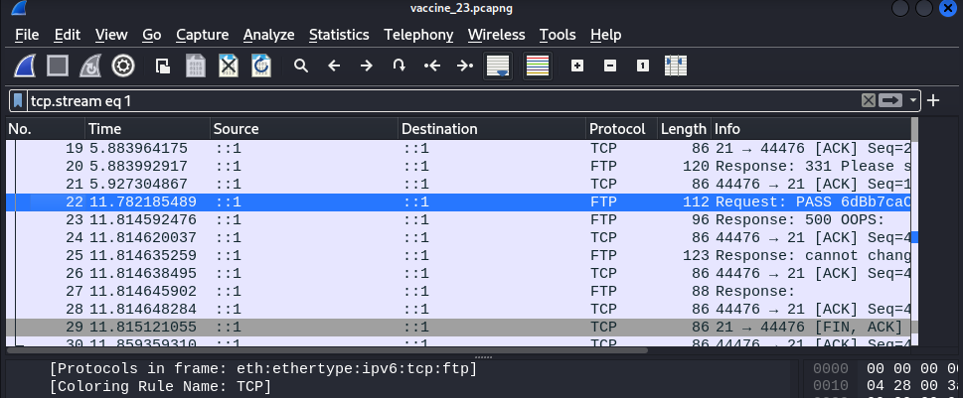The height and width of the screenshot is (398, 963).
Task: Clear the display filter
Action: (868, 100)
